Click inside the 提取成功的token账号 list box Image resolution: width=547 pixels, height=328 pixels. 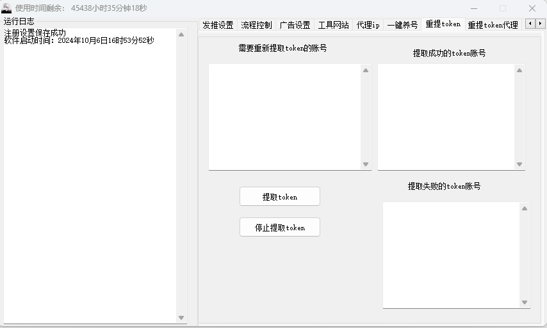coord(446,117)
